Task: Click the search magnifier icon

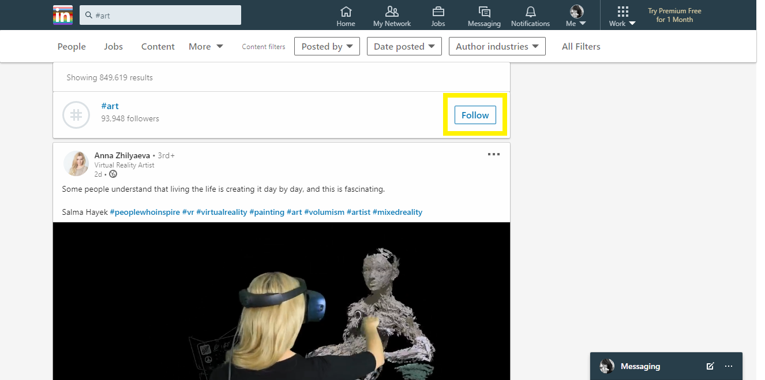Action: click(x=89, y=15)
